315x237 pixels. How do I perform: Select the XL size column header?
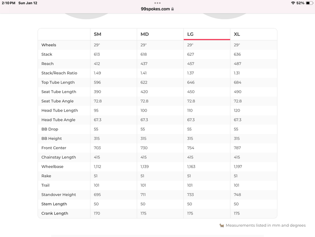(x=237, y=34)
